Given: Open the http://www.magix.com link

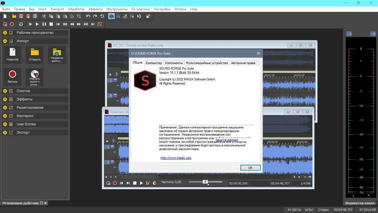Looking at the screenshot, I should [x=176, y=158].
